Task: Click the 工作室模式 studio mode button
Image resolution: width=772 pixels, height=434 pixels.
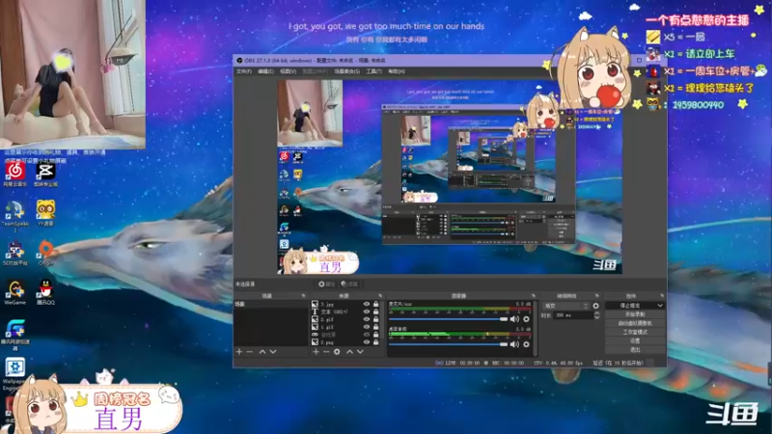Action: [635, 332]
